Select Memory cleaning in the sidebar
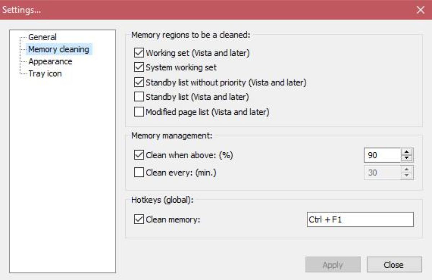 click(x=58, y=49)
